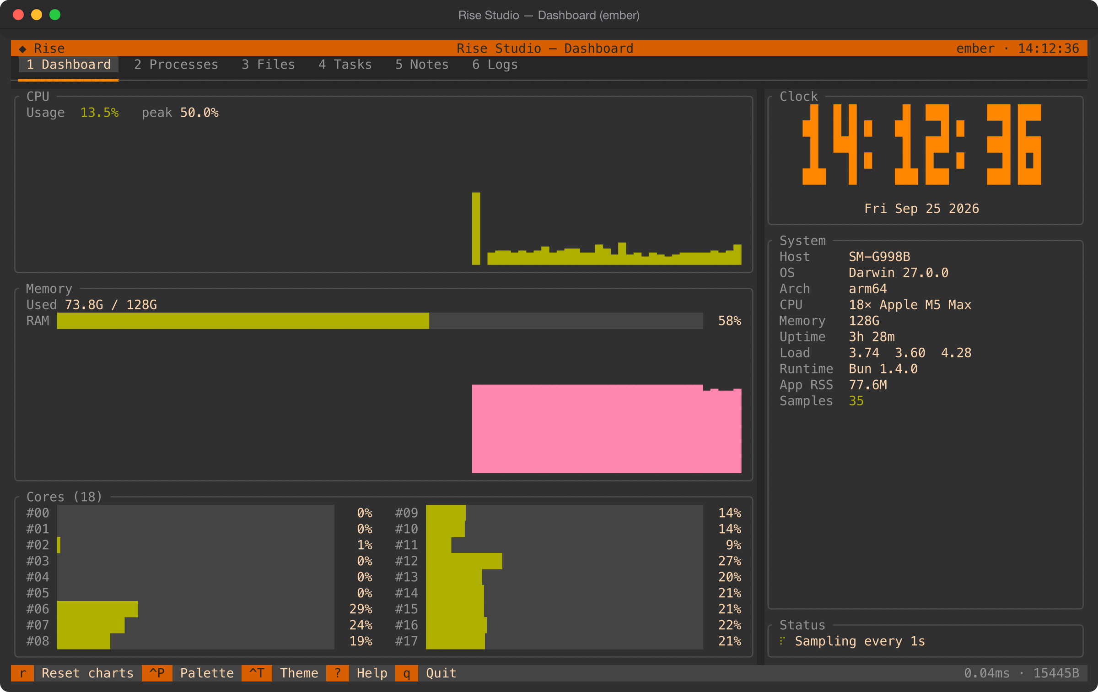
Task: Click the RAM usage bar
Action: tap(380, 321)
